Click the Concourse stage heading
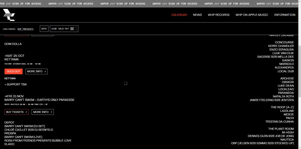Viewport: 301px width, 149px height. pyautogui.click(x=284, y=42)
